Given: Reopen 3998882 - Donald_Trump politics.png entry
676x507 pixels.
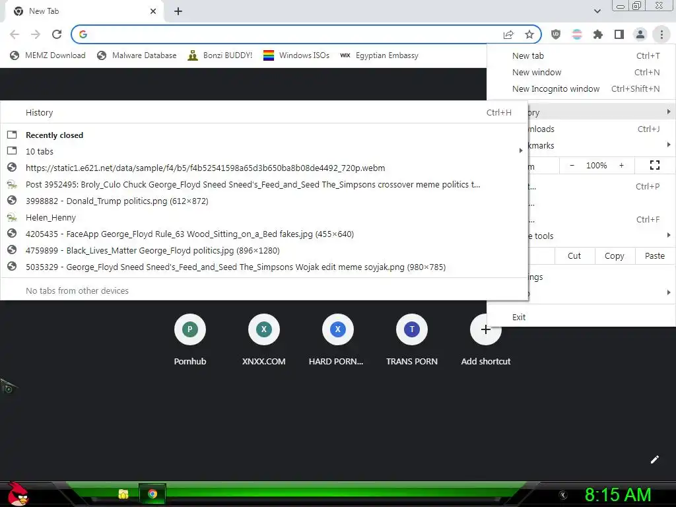Looking at the screenshot, I should pos(264,201).
